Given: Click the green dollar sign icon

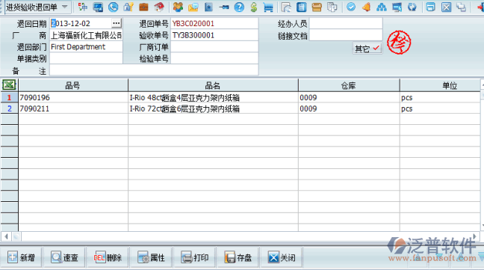Looking at the screenshot, I should 254,7.
